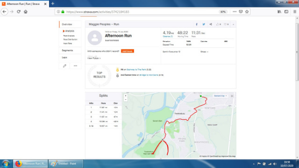Click the Mapbox attribution link
The height and width of the screenshot is (168, 299).
(204, 156)
